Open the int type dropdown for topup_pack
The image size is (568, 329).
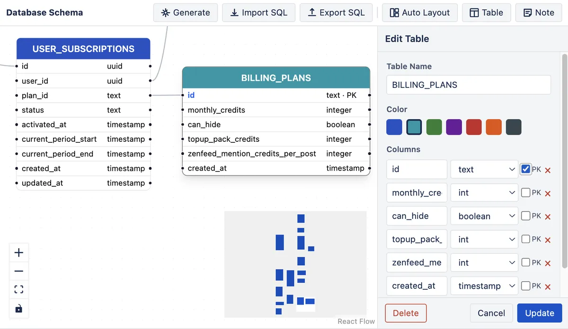click(484, 239)
